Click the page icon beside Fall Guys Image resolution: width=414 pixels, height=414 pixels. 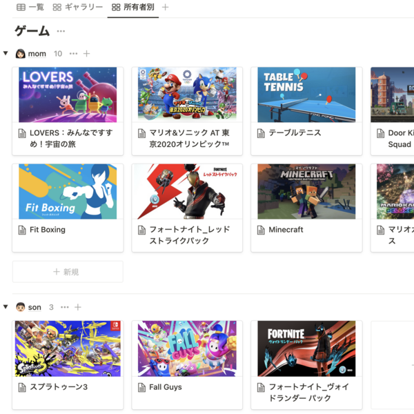coord(141,388)
